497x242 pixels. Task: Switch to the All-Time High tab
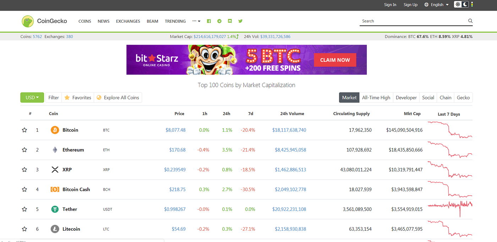pos(376,98)
